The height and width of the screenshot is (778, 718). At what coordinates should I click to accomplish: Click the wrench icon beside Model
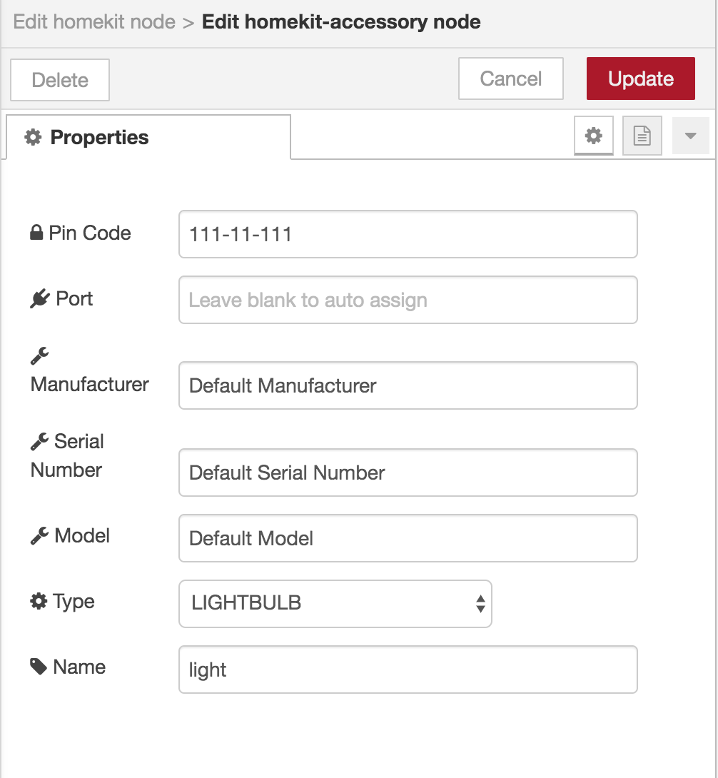[x=39, y=536]
